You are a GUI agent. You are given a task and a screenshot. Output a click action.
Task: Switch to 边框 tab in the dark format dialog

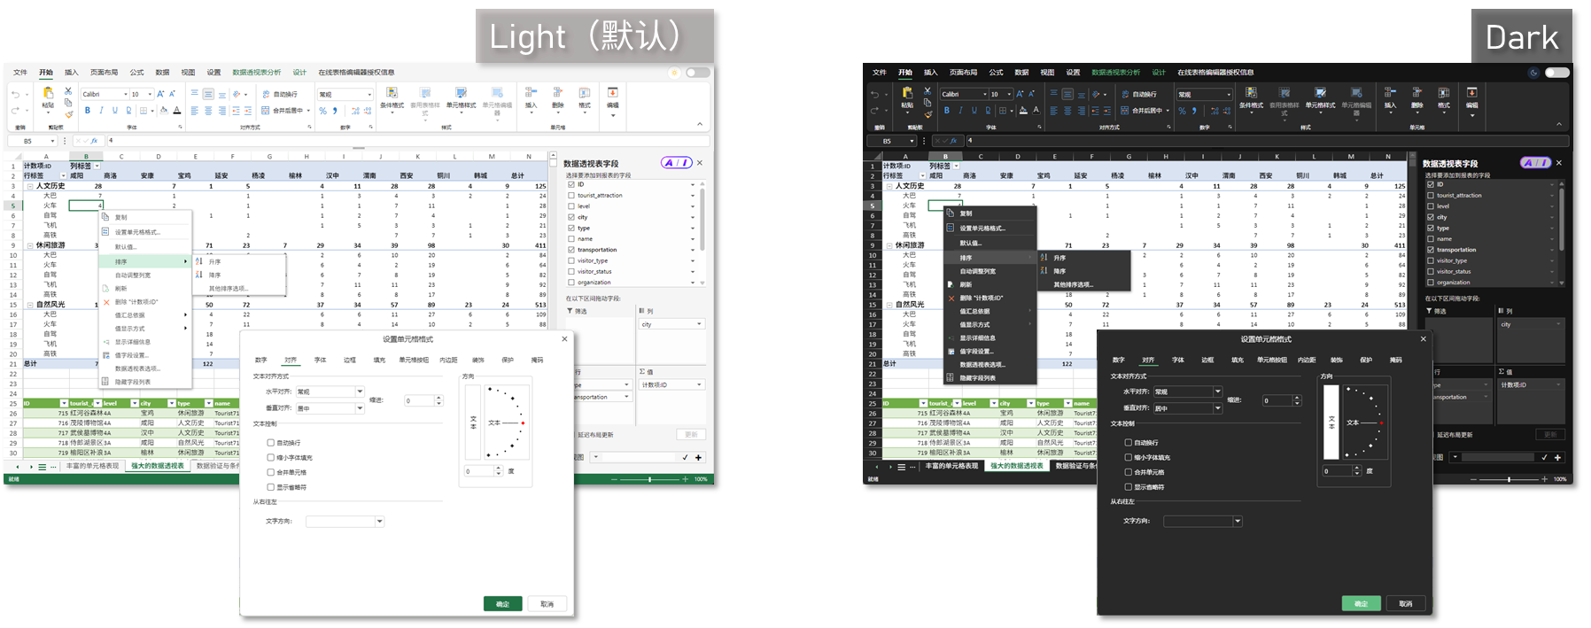tap(1207, 361)
